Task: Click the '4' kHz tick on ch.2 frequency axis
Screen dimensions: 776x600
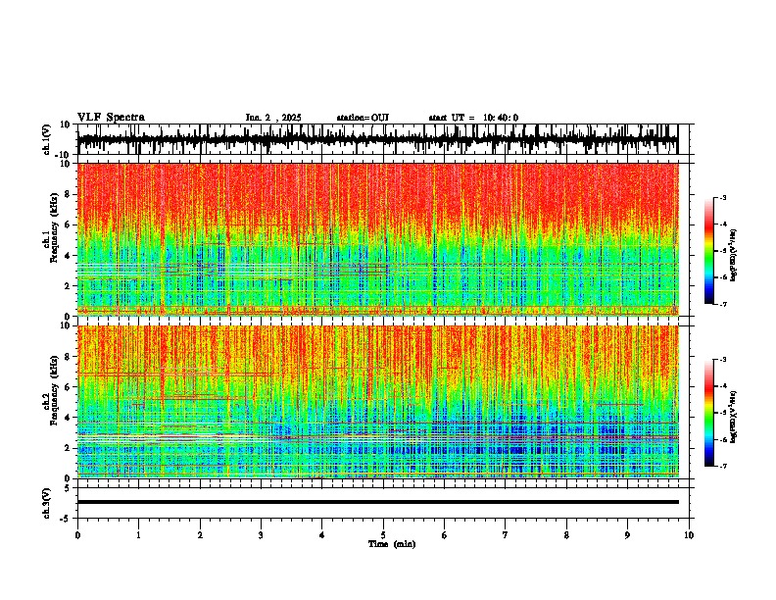Action: [67, 418]
